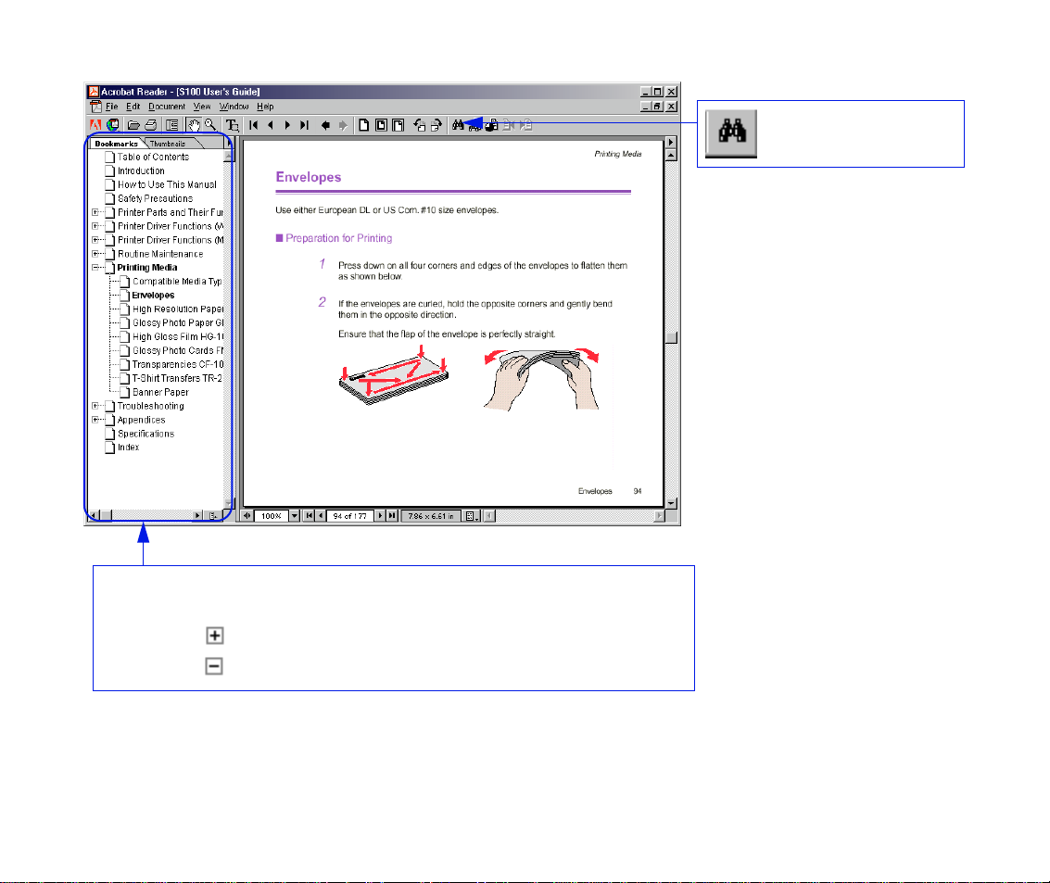This screenshot has height=883, width=1050.
Task: Open the View menu
Action: click(x=202, y=107)
